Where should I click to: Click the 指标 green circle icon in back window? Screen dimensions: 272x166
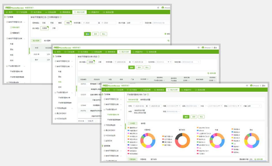click(166, 34)
